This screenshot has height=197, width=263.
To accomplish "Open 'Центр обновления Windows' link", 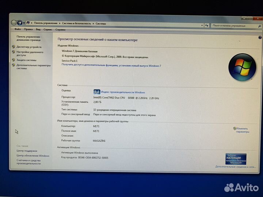I will 33,156.
